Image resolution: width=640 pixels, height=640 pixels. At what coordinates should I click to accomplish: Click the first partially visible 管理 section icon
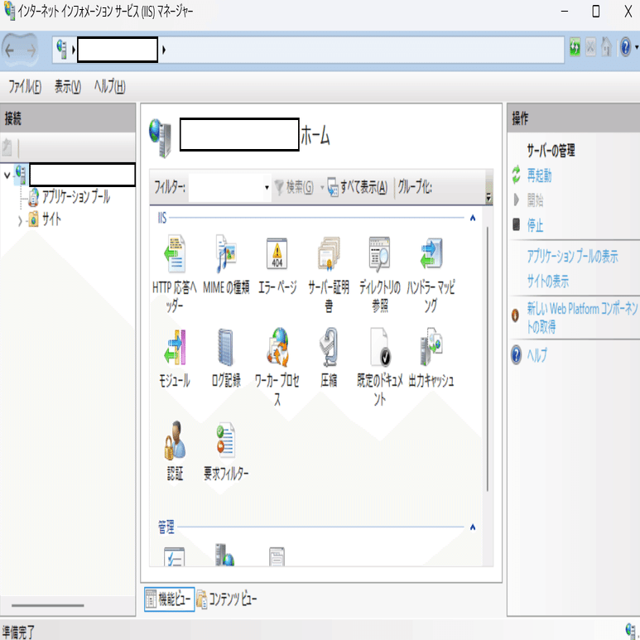point(175,556)
